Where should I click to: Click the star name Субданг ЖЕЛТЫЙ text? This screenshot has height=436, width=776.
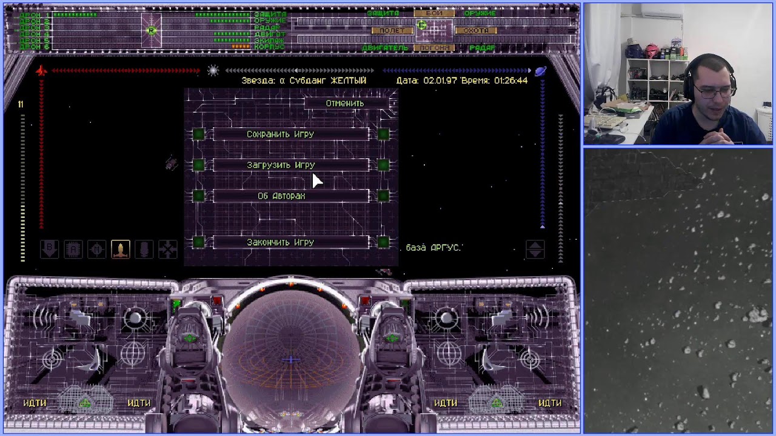(327, 81)
